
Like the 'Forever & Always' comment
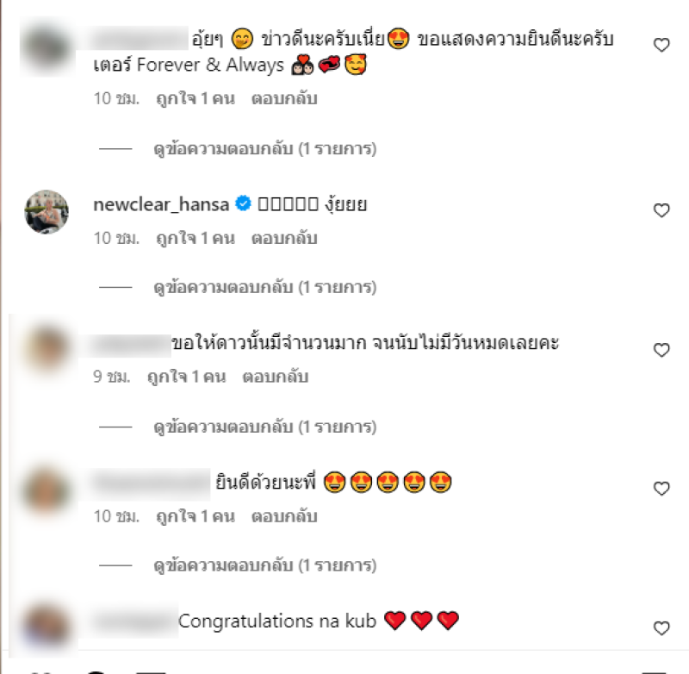pos(661,45)
